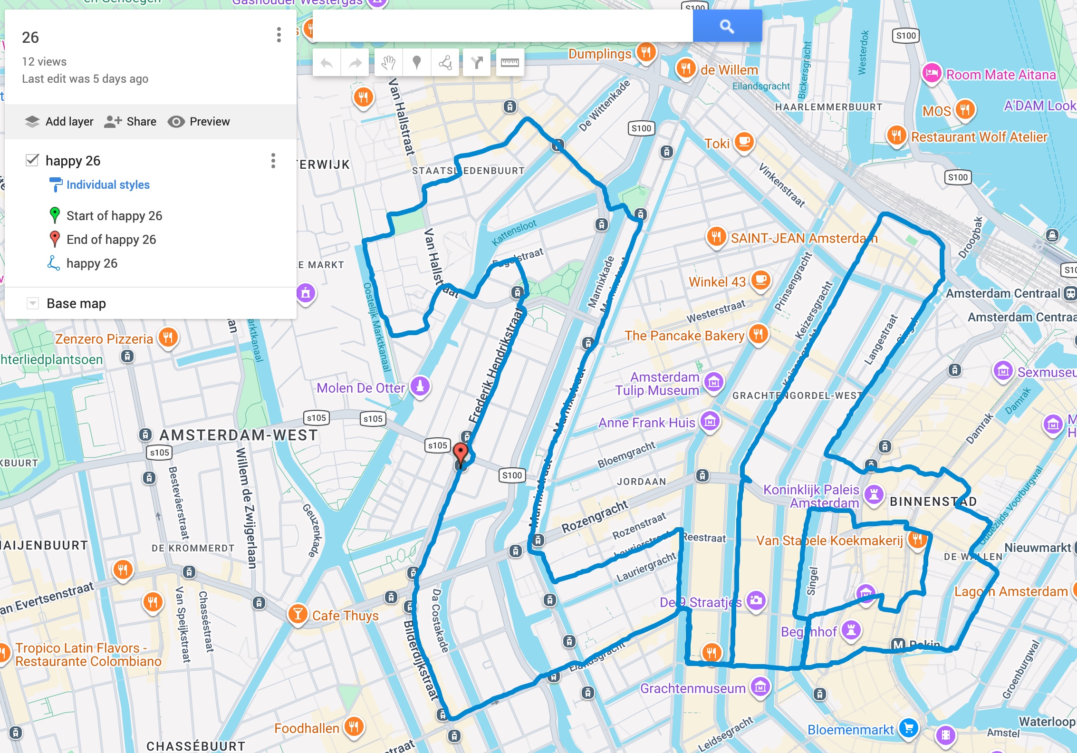Expand the Base map dropdown arrow
The image size is (1077, 753).
[32, 303]
